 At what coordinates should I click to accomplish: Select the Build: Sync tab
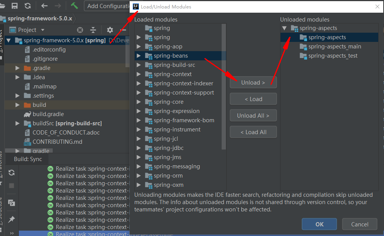click(28, 159)
